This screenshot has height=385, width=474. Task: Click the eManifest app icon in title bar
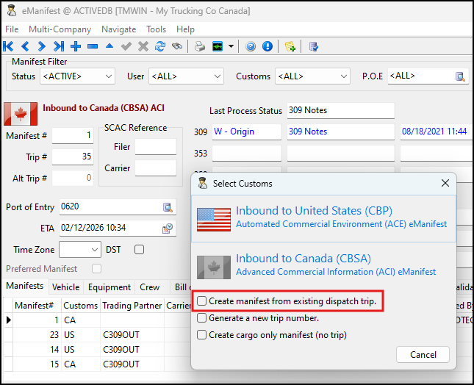(x=12, y=11)
